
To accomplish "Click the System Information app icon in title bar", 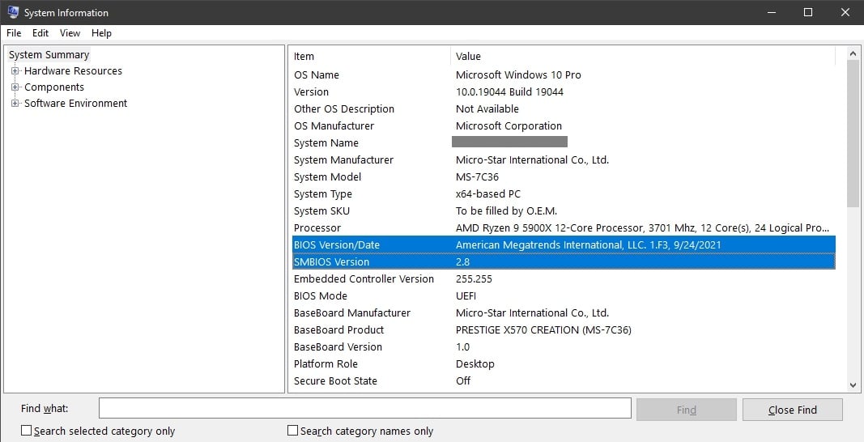I will (x=13, y=12).
